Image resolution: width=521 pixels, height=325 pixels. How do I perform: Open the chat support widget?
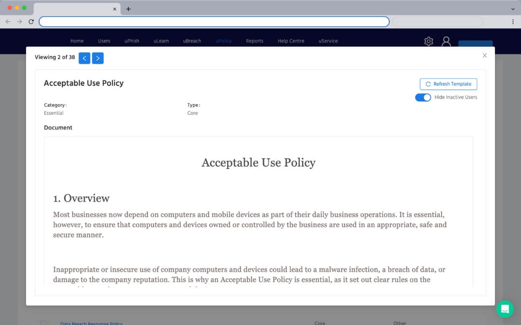tap(505, 309)
